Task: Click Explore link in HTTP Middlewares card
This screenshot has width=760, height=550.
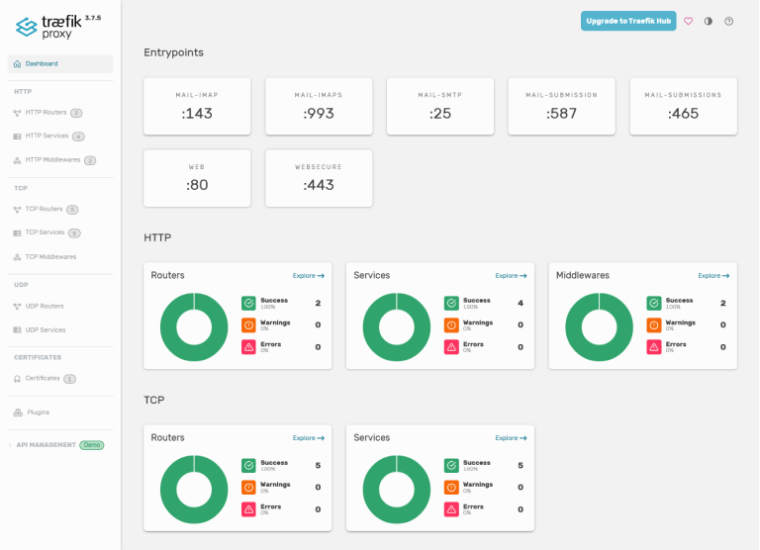Action: tap(713, 276)
